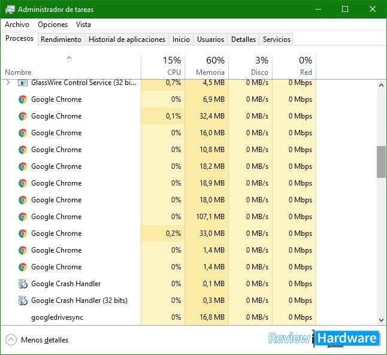Switch to the Usuarios tab
Viewport: 387px width, 355px height.
[x=210, y=40]
